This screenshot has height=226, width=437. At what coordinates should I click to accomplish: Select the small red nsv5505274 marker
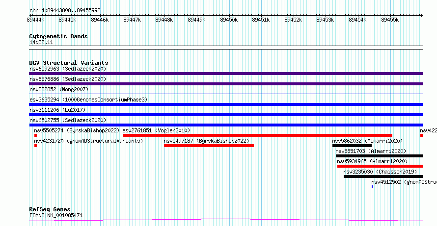[36, 135]
